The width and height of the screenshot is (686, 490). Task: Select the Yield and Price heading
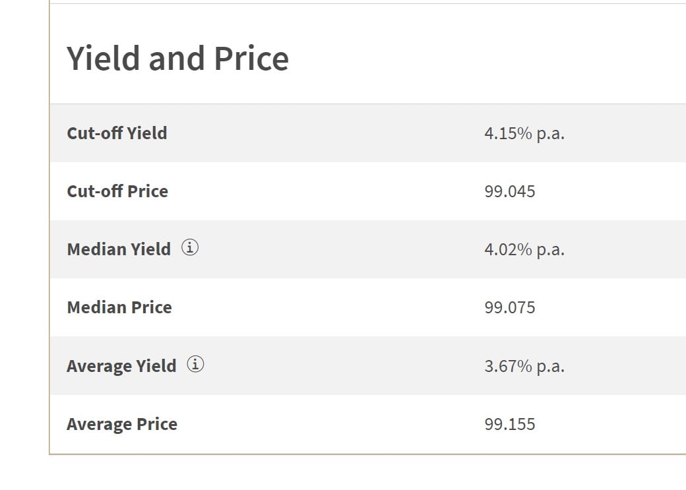point(177,58)
